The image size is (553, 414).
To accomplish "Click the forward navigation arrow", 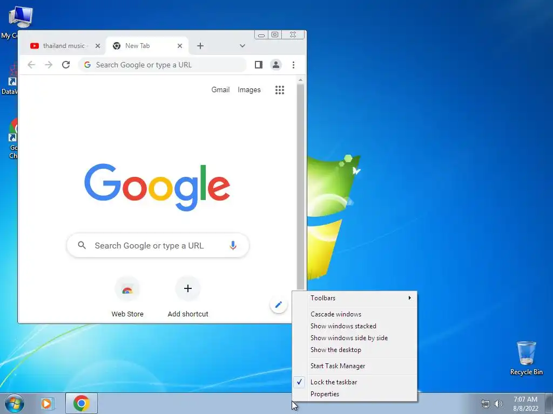I will pos(49,65).
